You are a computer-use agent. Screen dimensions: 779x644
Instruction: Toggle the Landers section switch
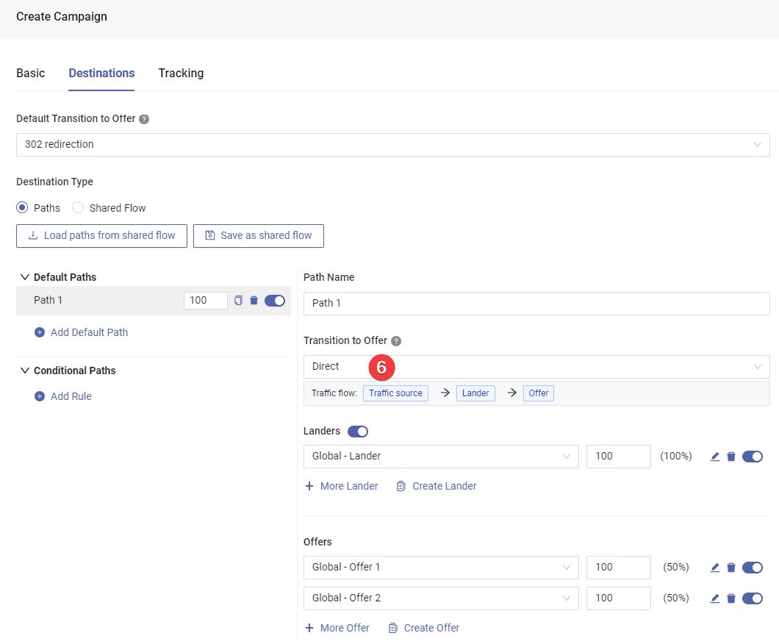(x=358, y=432)
